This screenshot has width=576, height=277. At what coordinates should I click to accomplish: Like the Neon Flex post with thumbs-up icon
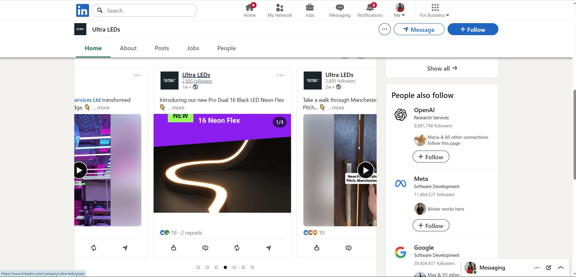174,248
